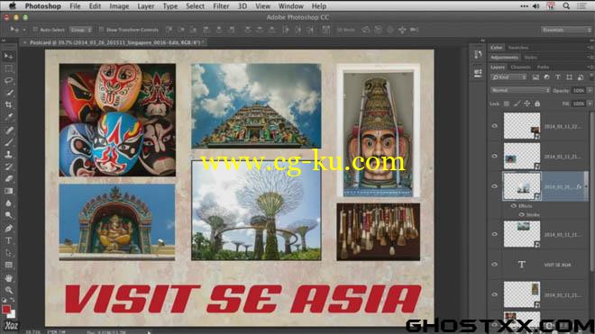
Task: Click the 3D pan camera icon in options bar
Action: [390, 30]
